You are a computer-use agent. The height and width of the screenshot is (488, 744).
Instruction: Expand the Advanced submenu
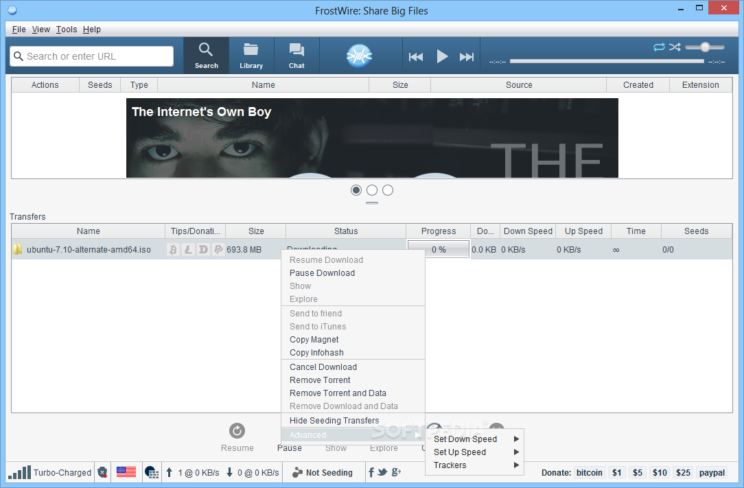tap(353, 435)
